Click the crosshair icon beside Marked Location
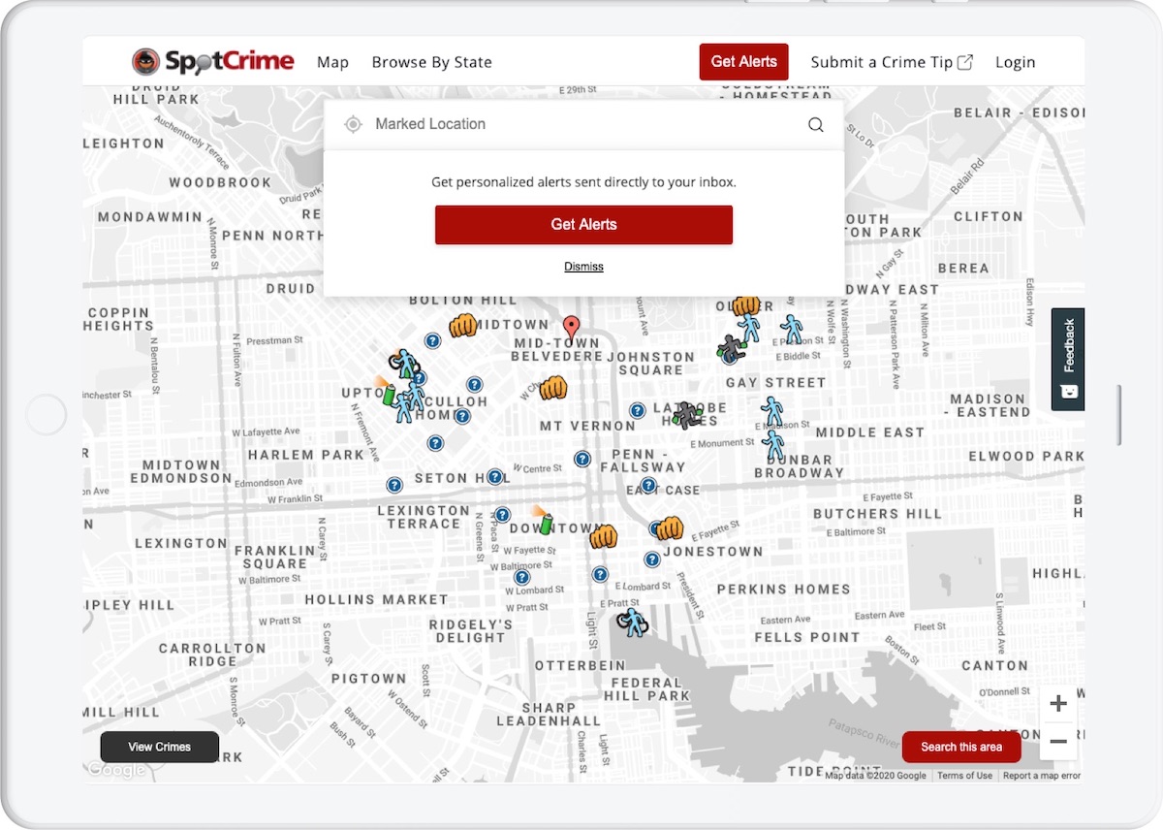1163x830 pixels. 352,124
